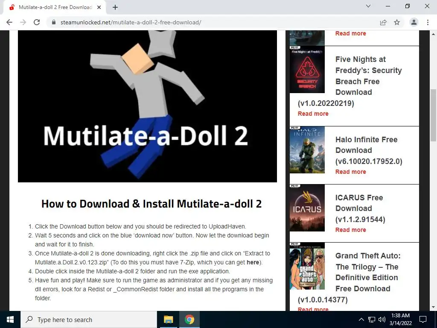The image size is (437, 328).
Task: Open File Explorer from the taskbar
Action: [168, 319]
